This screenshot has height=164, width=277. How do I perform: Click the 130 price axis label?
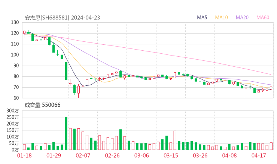15,22
